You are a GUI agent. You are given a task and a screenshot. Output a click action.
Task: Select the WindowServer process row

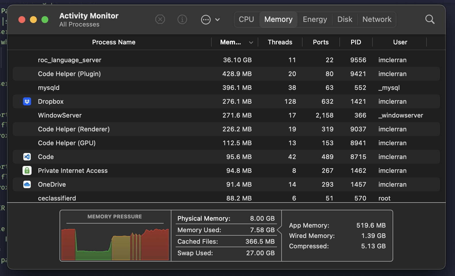226,115
